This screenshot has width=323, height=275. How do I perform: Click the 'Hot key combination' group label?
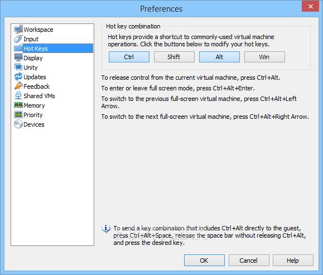[x=133, y=26]
